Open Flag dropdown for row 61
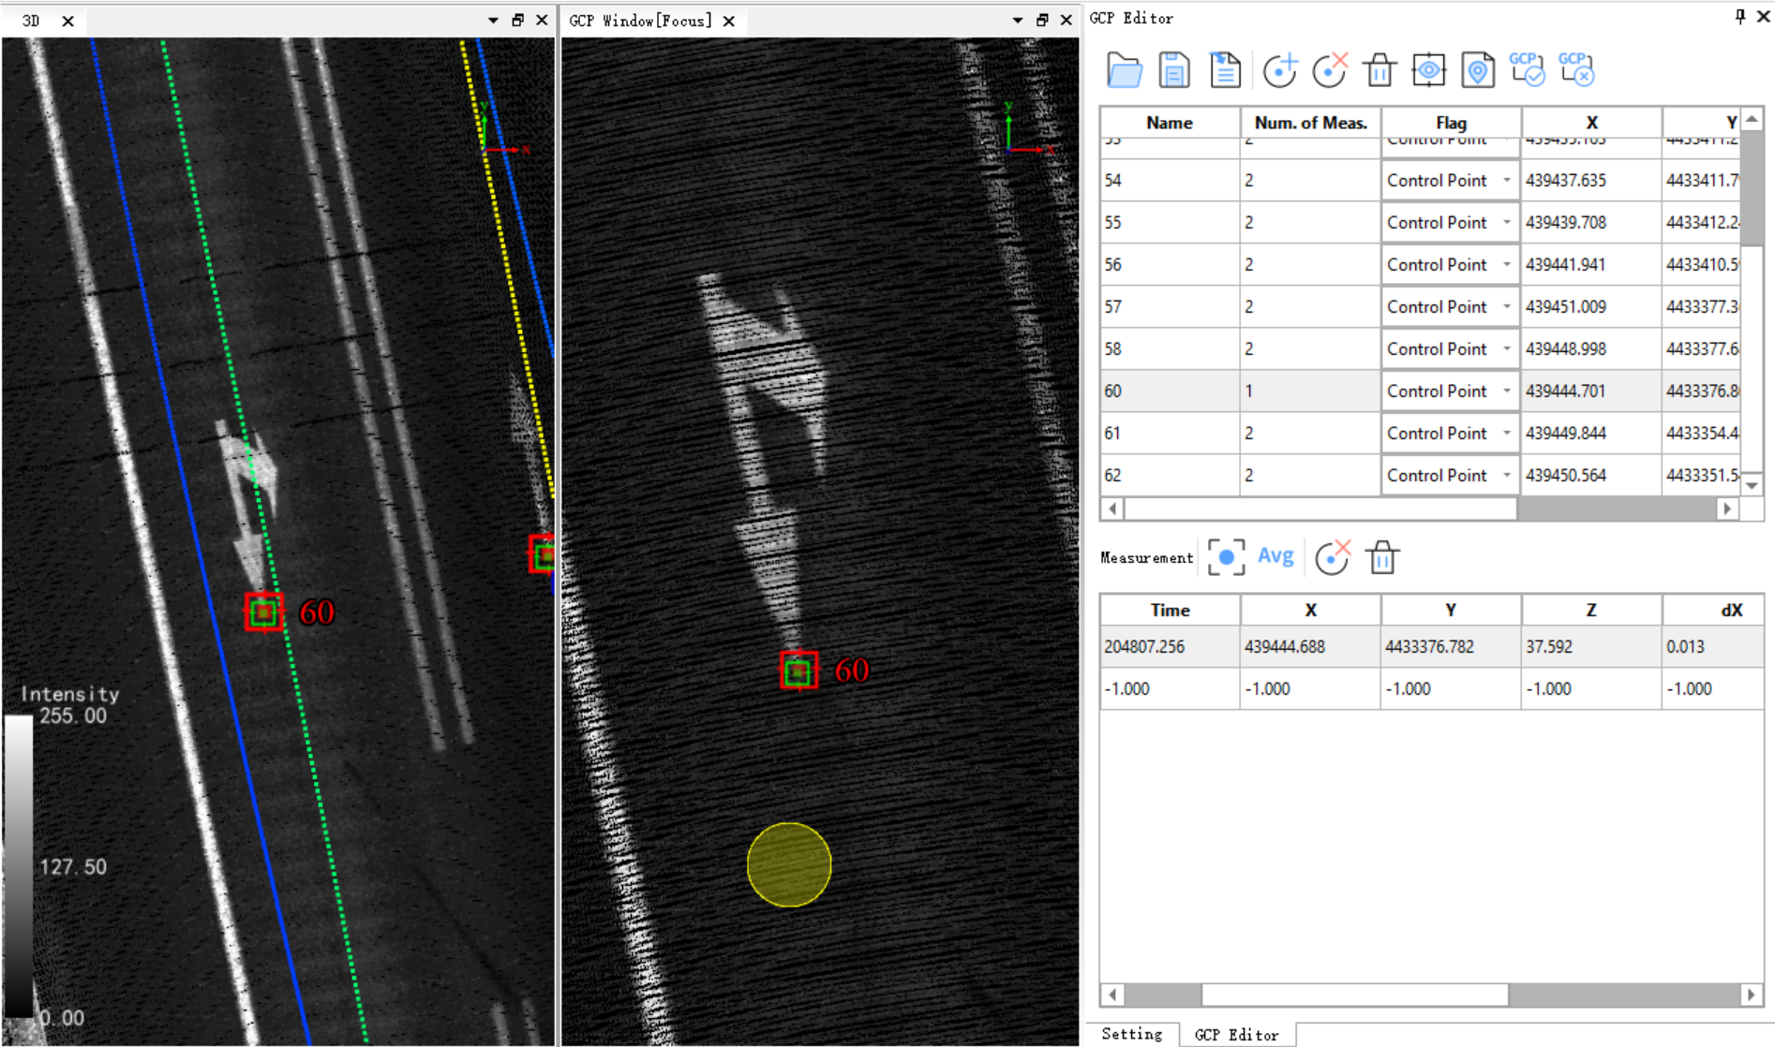Viewport: 1775px width, 1047px height. [1506, 433]
